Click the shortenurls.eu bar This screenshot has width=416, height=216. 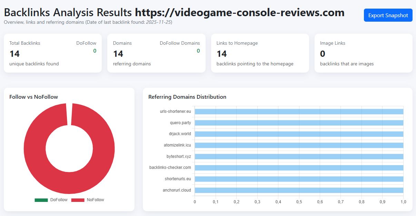(x=299, y=179)
